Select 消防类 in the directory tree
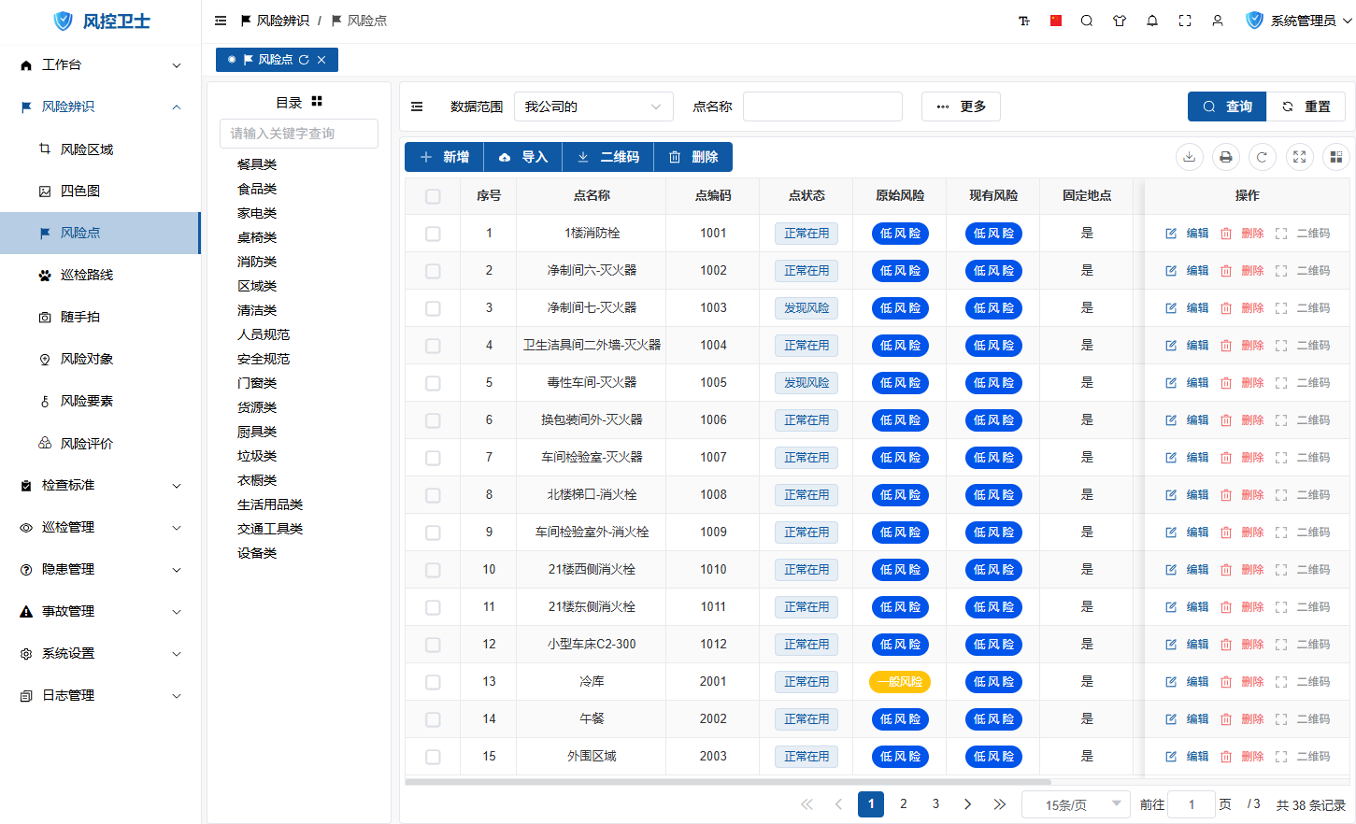This screenshot has width=1356, height=824. [257, 262]
